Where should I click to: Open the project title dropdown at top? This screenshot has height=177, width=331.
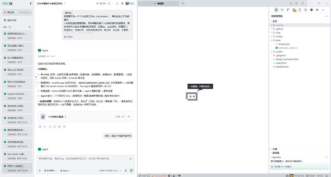(51, 3)
